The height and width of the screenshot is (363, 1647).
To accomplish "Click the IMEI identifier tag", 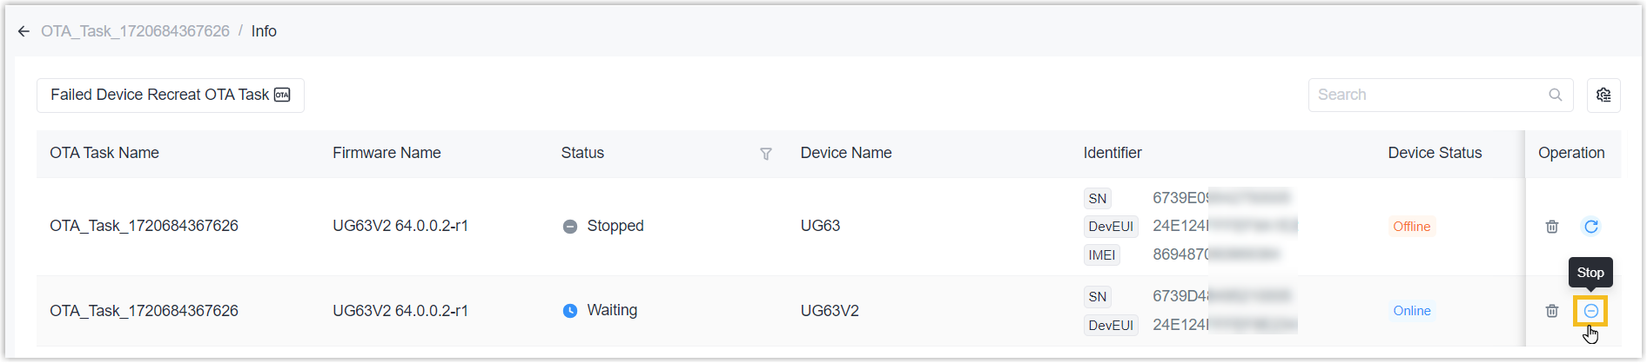I will [x=1101, y=255].
